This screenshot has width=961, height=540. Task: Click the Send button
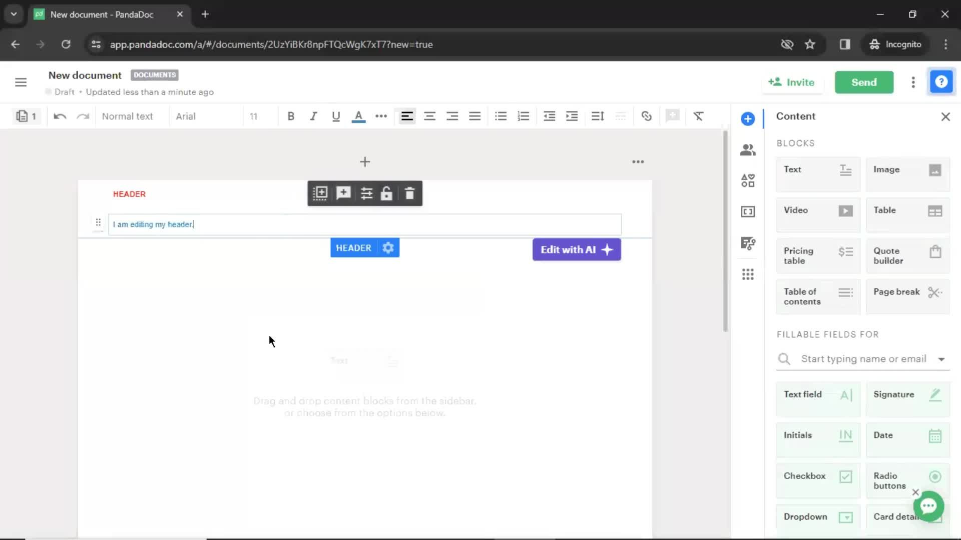(863, 82)
